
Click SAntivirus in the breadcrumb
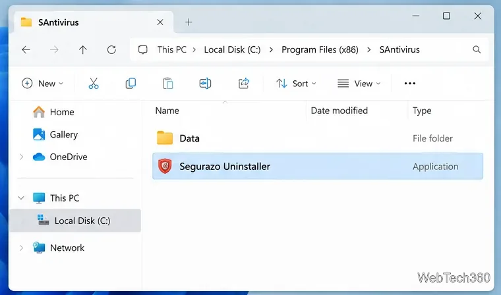pyautogui.click(x=399, y=49)
